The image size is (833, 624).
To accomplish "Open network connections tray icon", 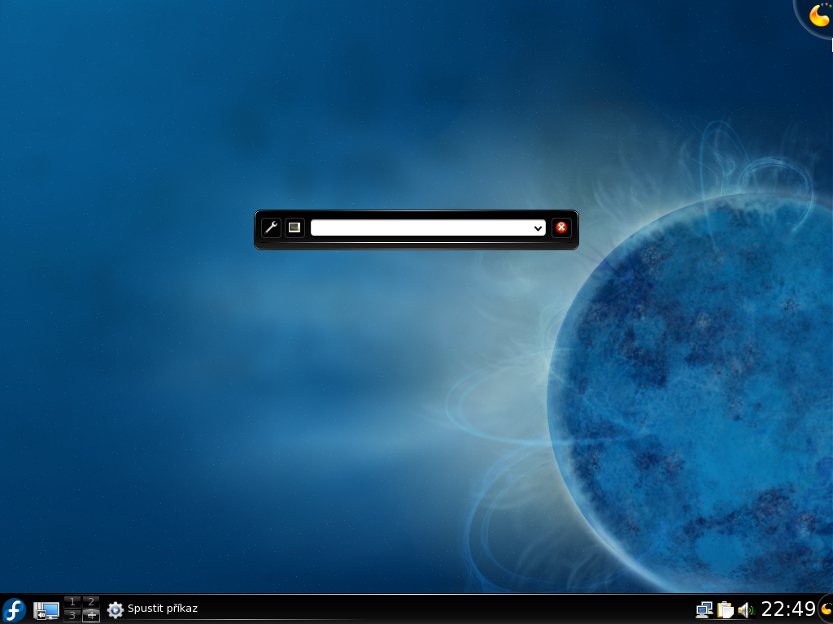I will point(704,609).
